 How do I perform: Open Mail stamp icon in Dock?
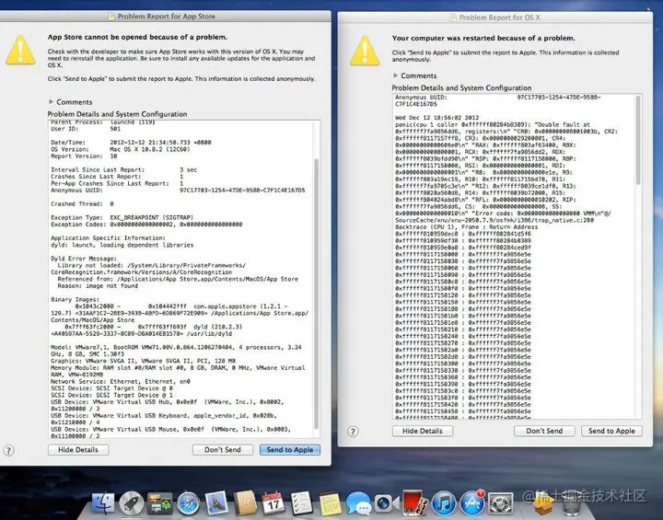pyautogui.click(x=216, y=503)
